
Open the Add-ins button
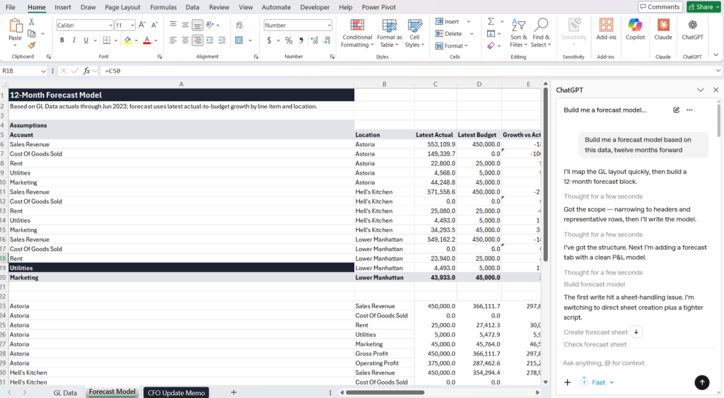606,29
